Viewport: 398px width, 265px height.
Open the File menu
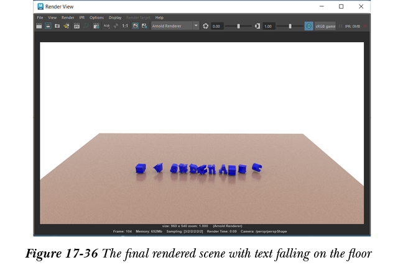(x=39, y=18)
